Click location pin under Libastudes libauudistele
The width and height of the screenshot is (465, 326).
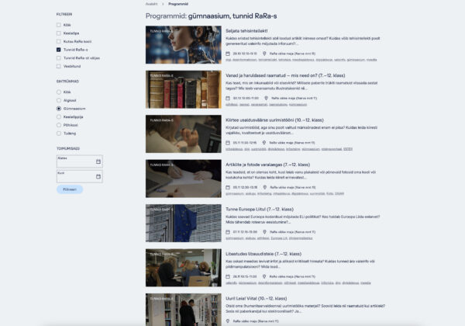point(264,276)
